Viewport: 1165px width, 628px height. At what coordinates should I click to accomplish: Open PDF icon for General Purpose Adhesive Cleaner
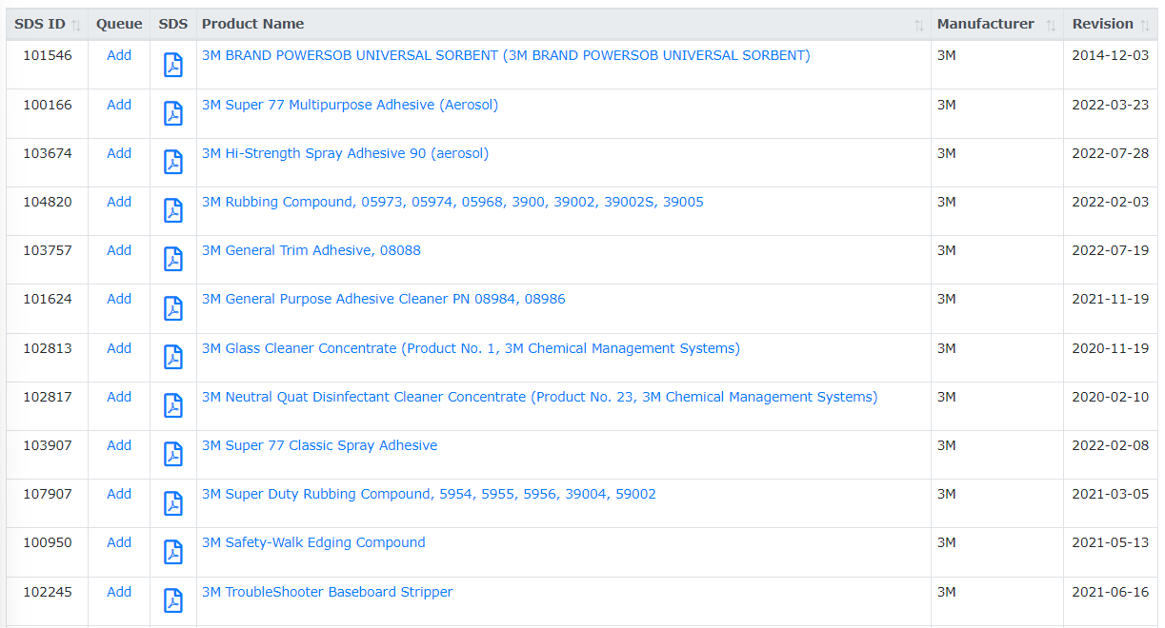pos(173,308)
